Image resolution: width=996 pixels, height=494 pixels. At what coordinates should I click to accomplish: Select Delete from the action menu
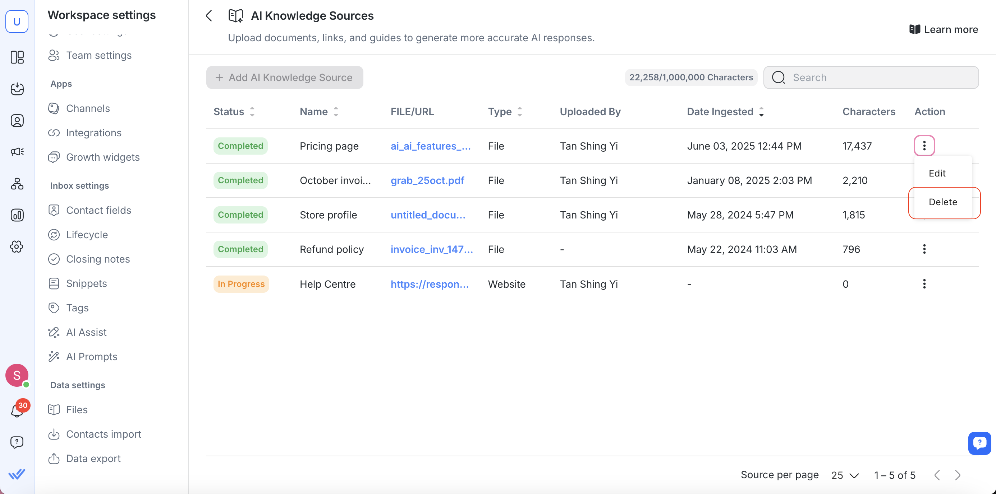click(x=943, y=202)
